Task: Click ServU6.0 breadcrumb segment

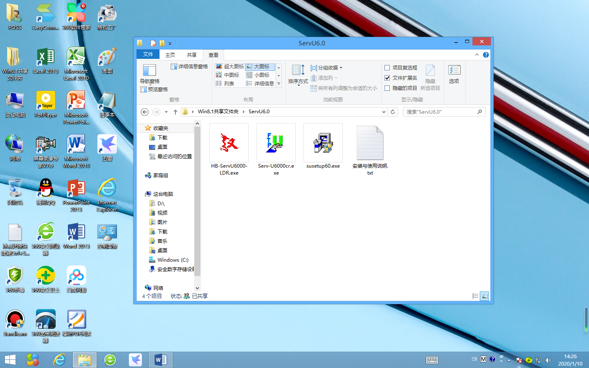Action: [259, 112]
